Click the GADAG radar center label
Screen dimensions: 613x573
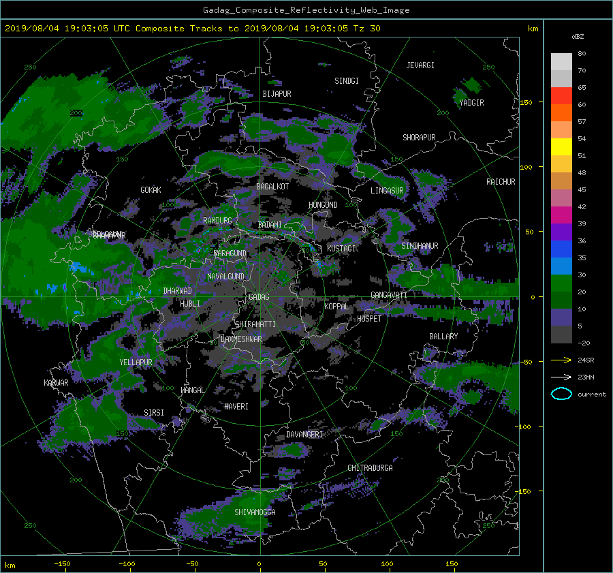(259, 297)
